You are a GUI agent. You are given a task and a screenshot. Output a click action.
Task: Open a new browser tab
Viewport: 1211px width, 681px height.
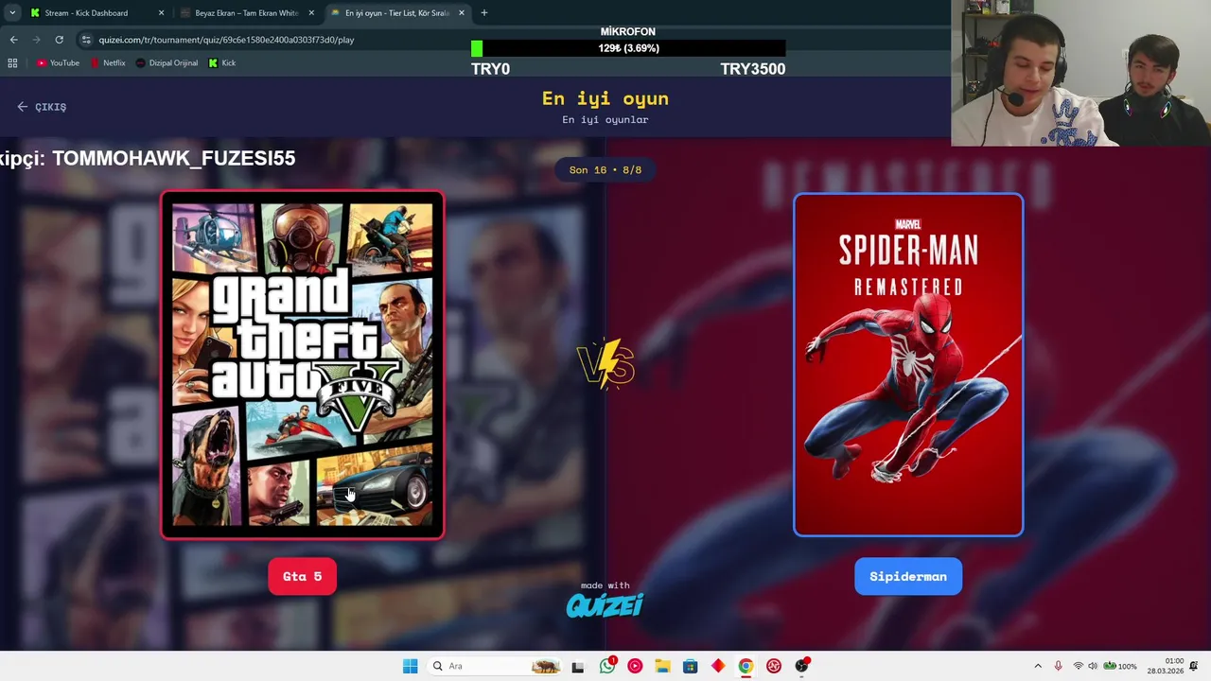(484, 13)
